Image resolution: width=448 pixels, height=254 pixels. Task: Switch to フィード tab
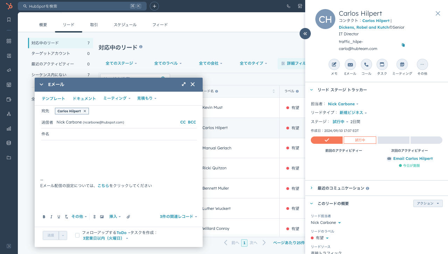160,25
